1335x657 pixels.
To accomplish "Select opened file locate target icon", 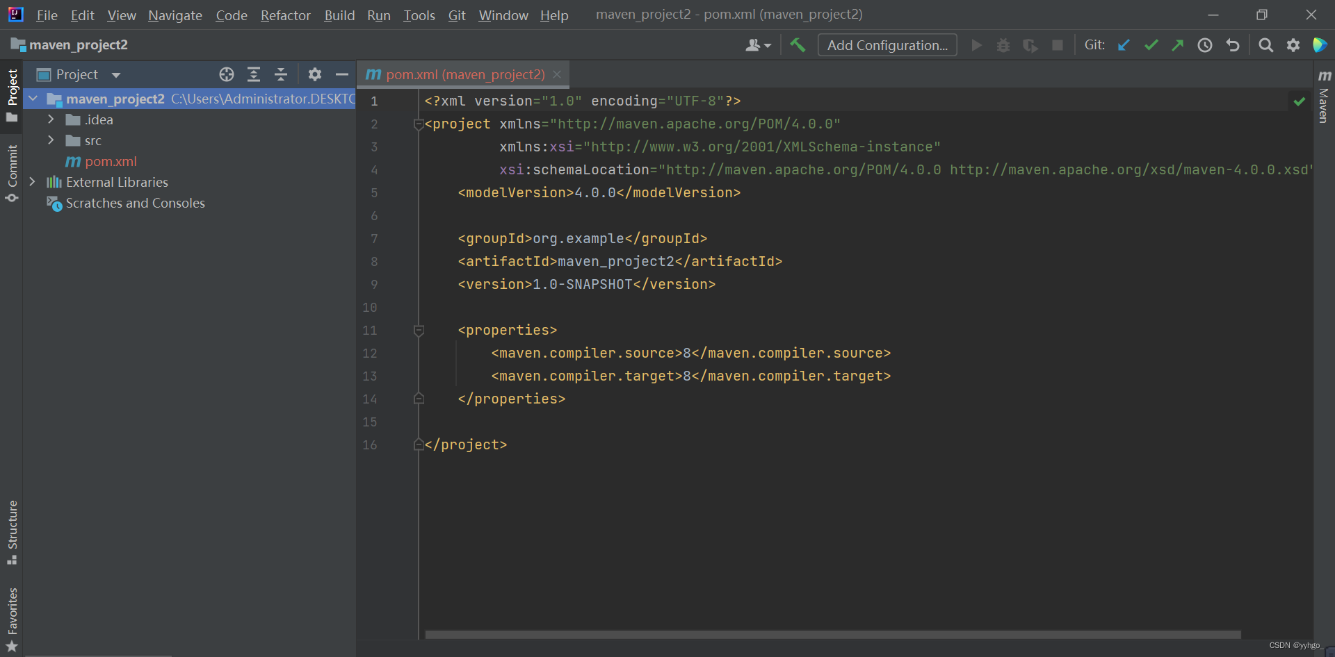I will coord(227,74).
